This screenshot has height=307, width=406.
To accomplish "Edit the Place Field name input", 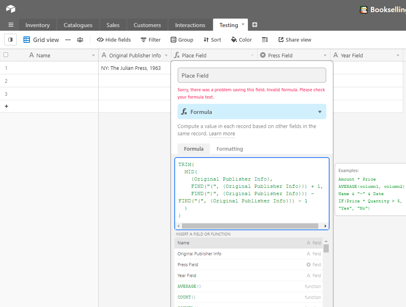I will tap(252, 76).
